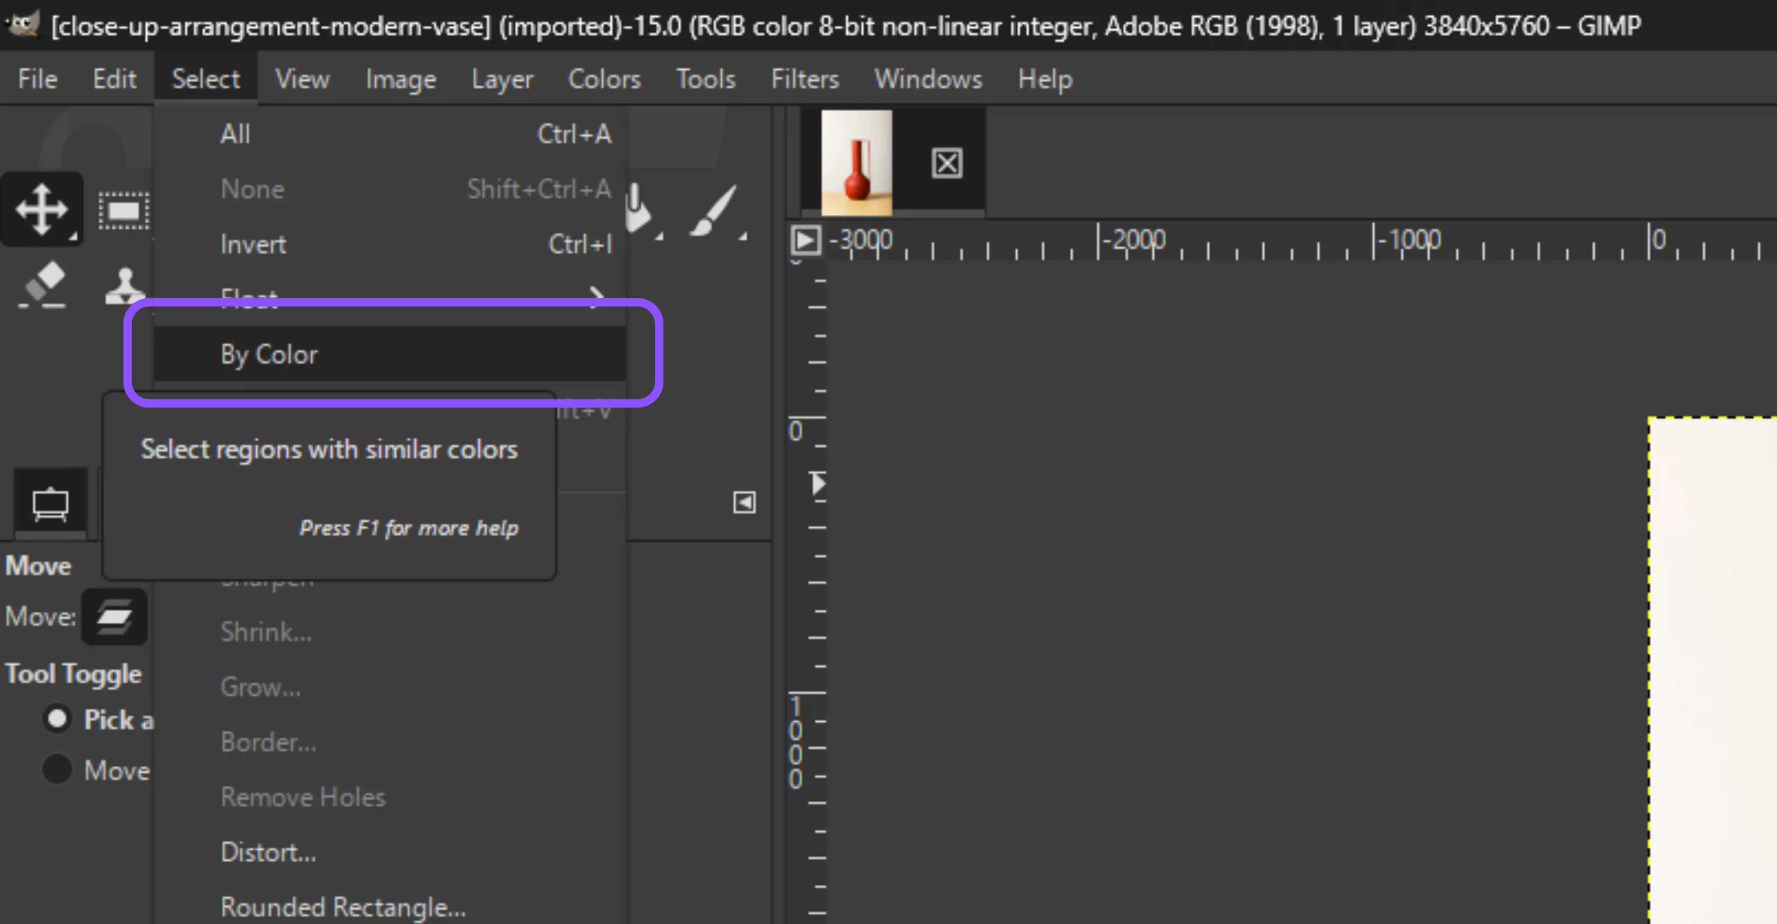Choose the Move active layer radio option
This screenshot has height=924, width=1777.
[x=56, y=769]
